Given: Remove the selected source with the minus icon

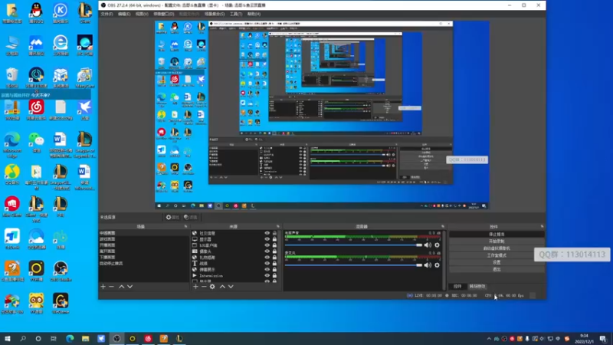Looking at the screenshot, I should point(204,287).
